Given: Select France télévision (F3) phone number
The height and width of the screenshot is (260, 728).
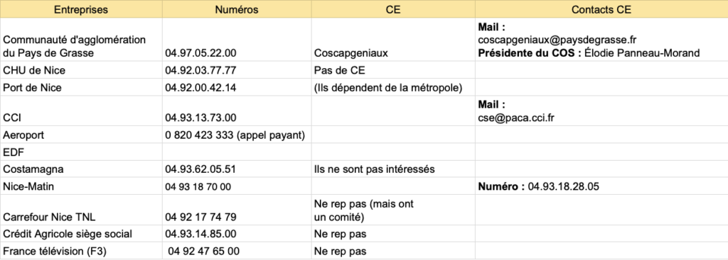Looking at the screenshot, I should 237,251.
